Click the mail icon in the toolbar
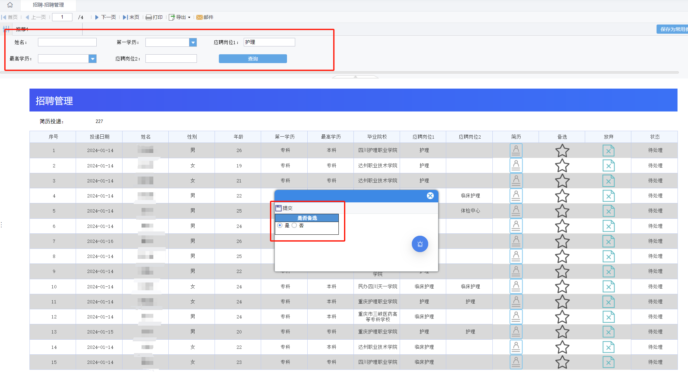Image resolution: width=688 pixels, height=374 pixels. pos(199,17)
